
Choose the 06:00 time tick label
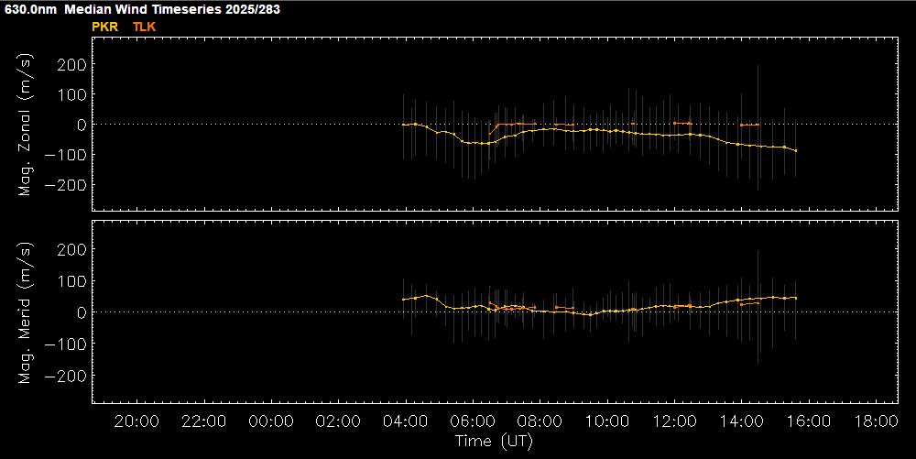[x=473, y=421]
